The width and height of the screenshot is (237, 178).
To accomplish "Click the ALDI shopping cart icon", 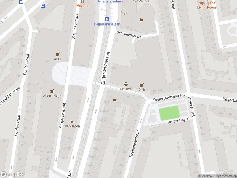I will pyautogui.click(x=57, y=54).
